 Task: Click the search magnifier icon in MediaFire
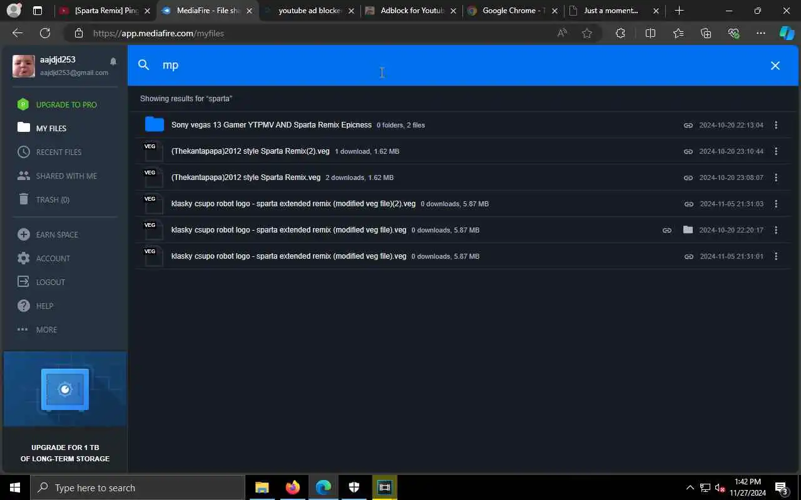pos(144,65)
